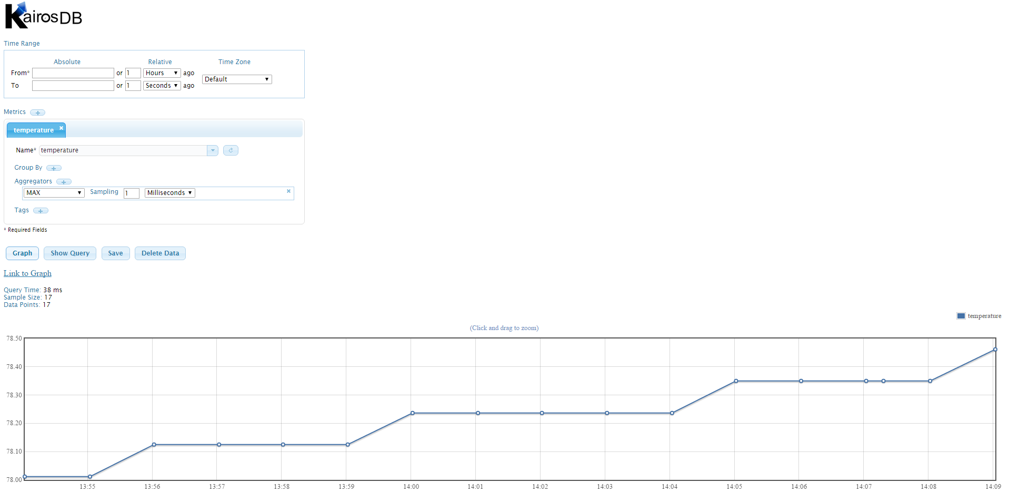Click the From field label asterisk row radio area
This screenshot has width=1009, height=493.
pyautogui.click(x=20, y=73)
